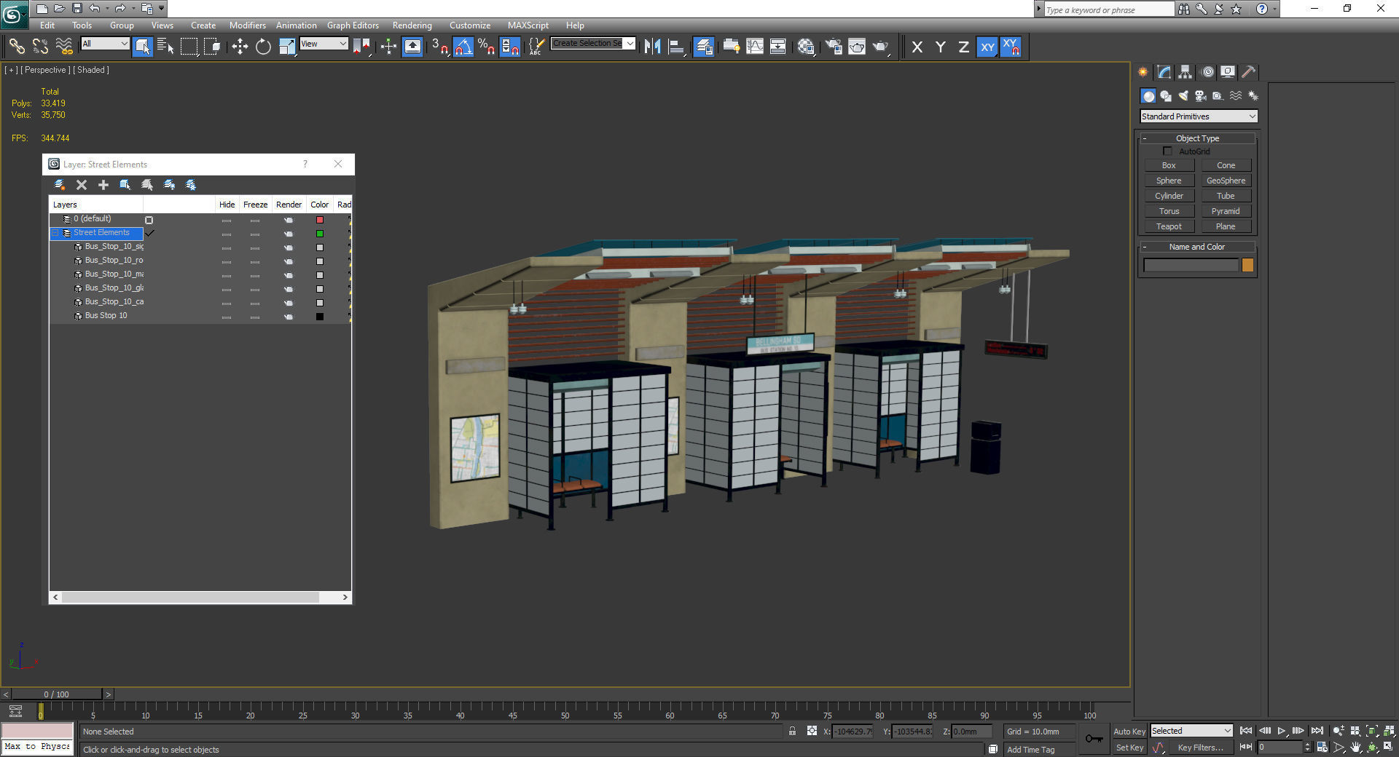Open the Curve Editor from toolbar
The height and width of the screenshot is (757, 1399).
755,47
